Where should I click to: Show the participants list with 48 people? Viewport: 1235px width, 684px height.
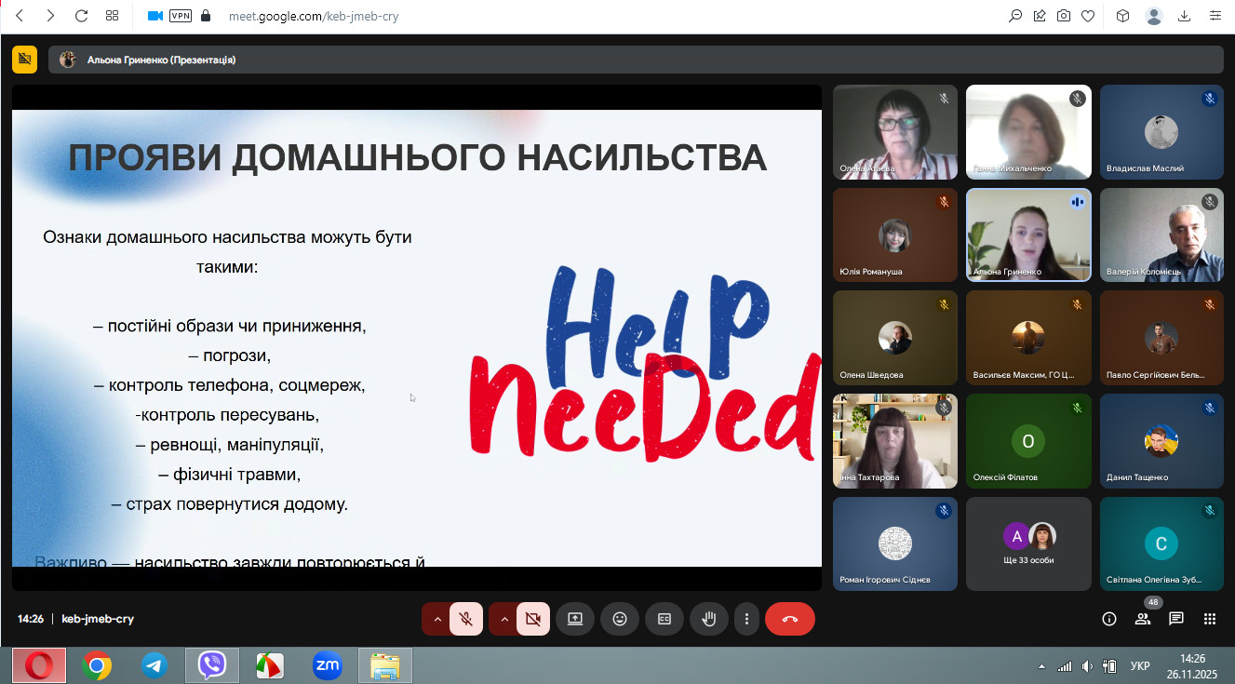(x=1143, y=619)
